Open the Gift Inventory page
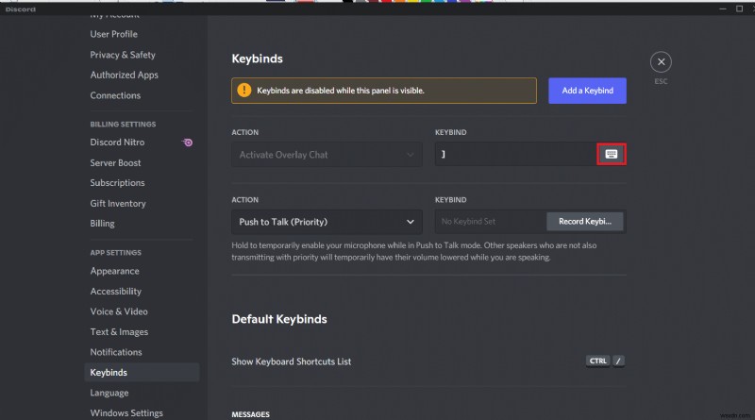Image resolution: width=755 pixels, height=420 pixels. pos(118,203)
